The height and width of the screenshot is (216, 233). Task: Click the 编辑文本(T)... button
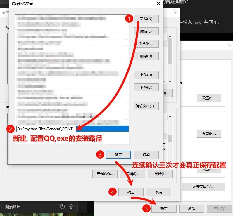146,106
